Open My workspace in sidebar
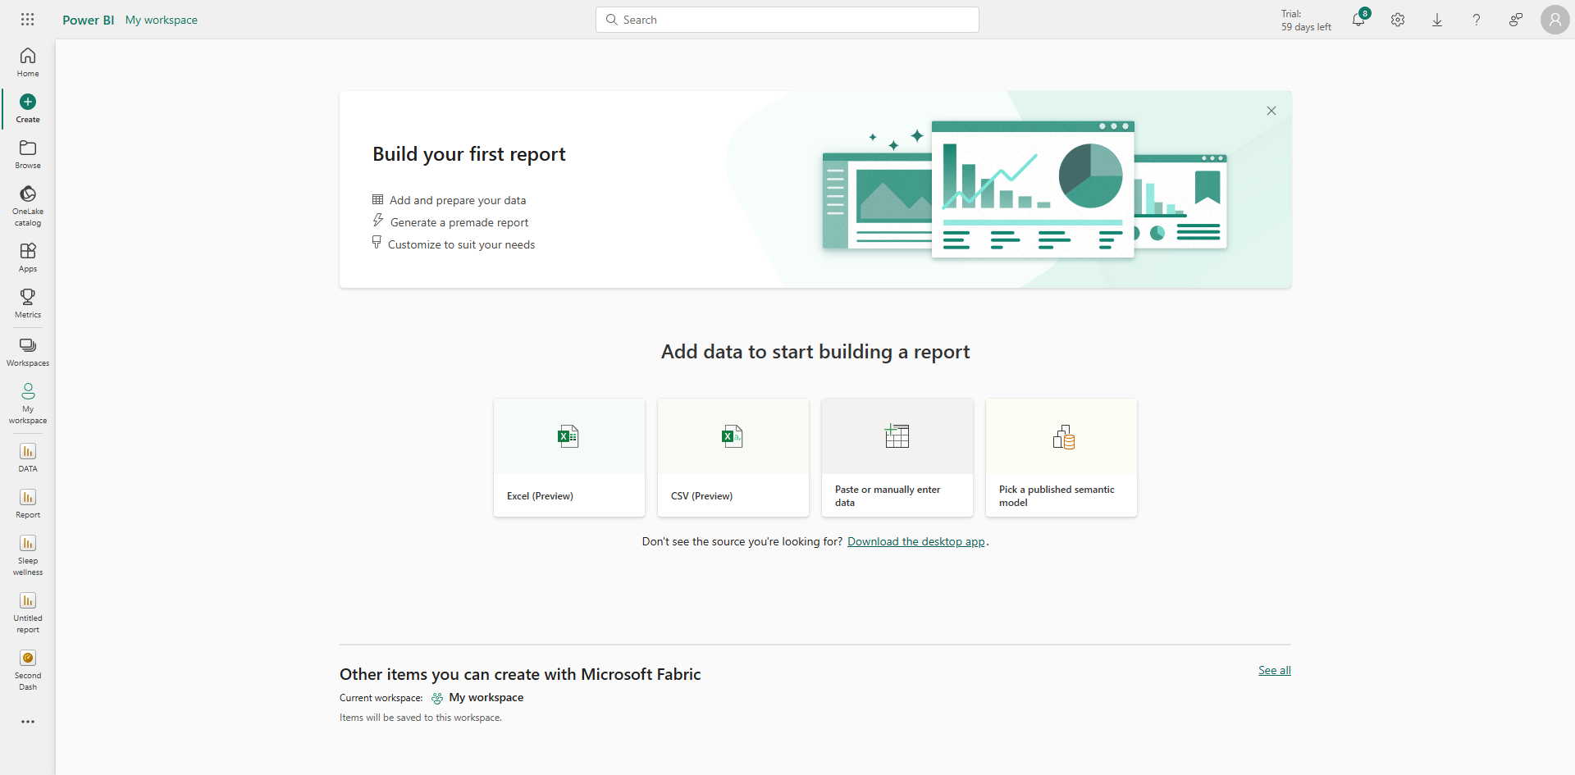This screenshot has height=775, width=1575. pyautogui.click(x=28, y=403)
